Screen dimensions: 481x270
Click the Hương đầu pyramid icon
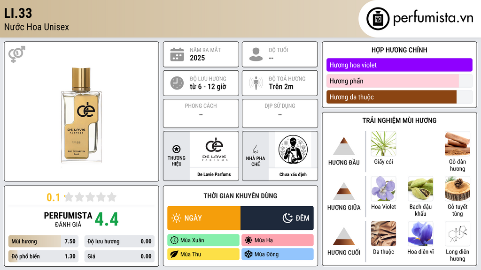tap(344, 146)
